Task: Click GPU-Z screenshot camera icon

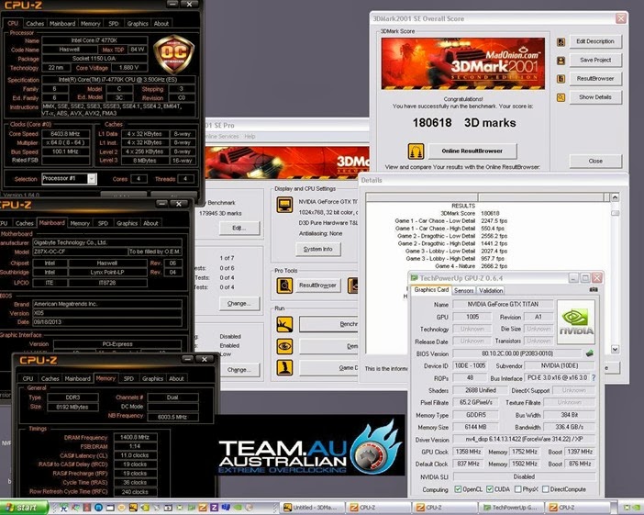Action: [x=593, y=290]
